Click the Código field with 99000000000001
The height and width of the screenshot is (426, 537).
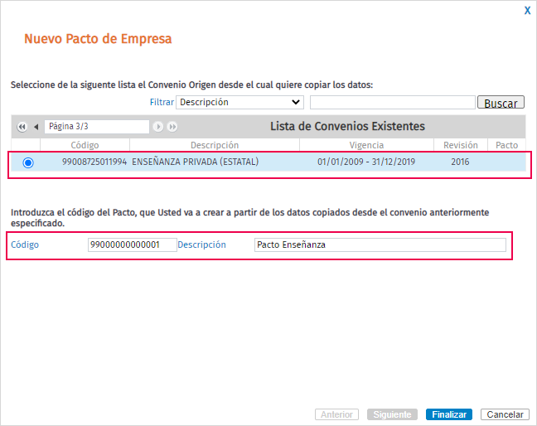133,244
